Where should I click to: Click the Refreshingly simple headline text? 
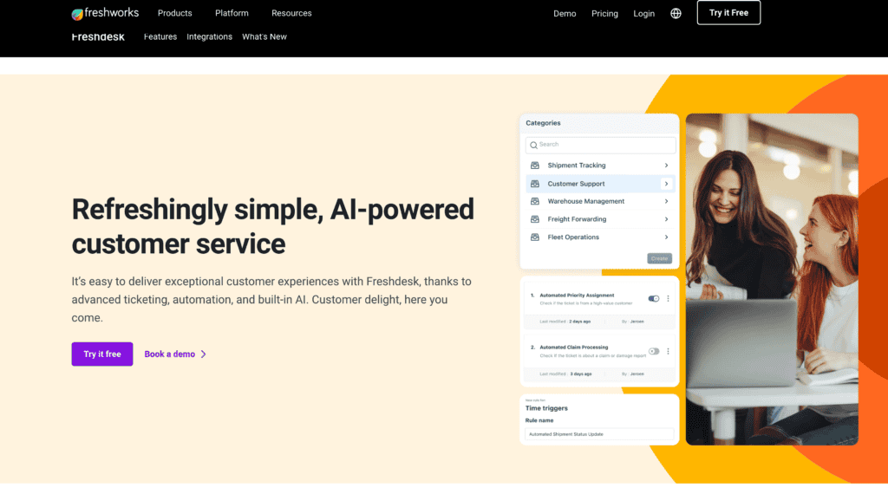[272, 226]
